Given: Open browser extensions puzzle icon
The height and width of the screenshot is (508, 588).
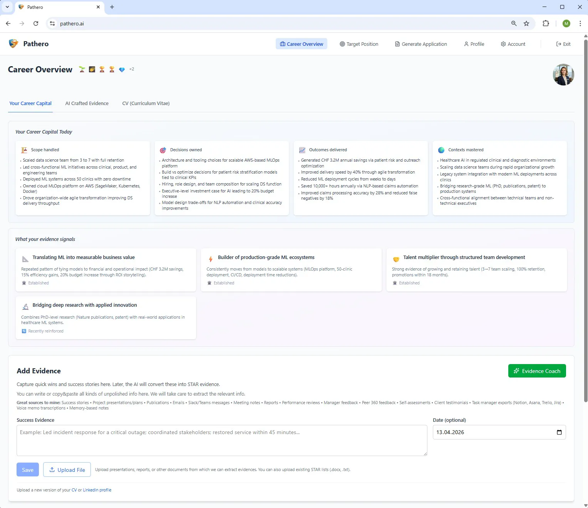Looking at the screenshot, I should coord(546,23).
